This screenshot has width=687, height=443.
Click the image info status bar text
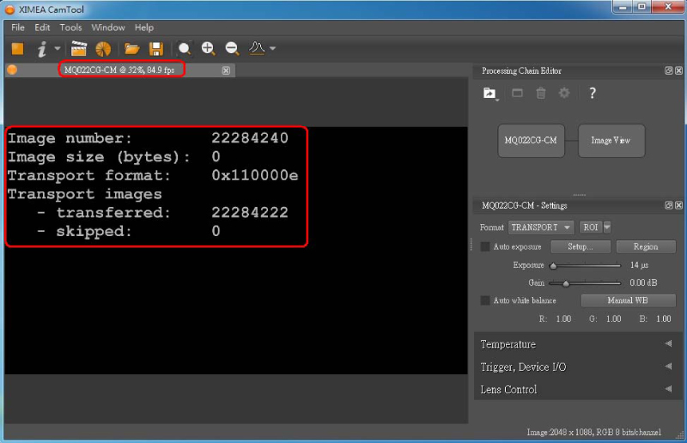pos(593,433)
